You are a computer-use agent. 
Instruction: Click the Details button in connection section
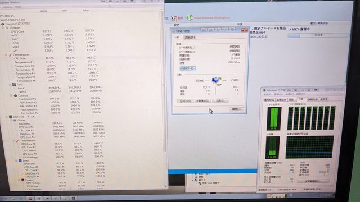tap(187, 68)
